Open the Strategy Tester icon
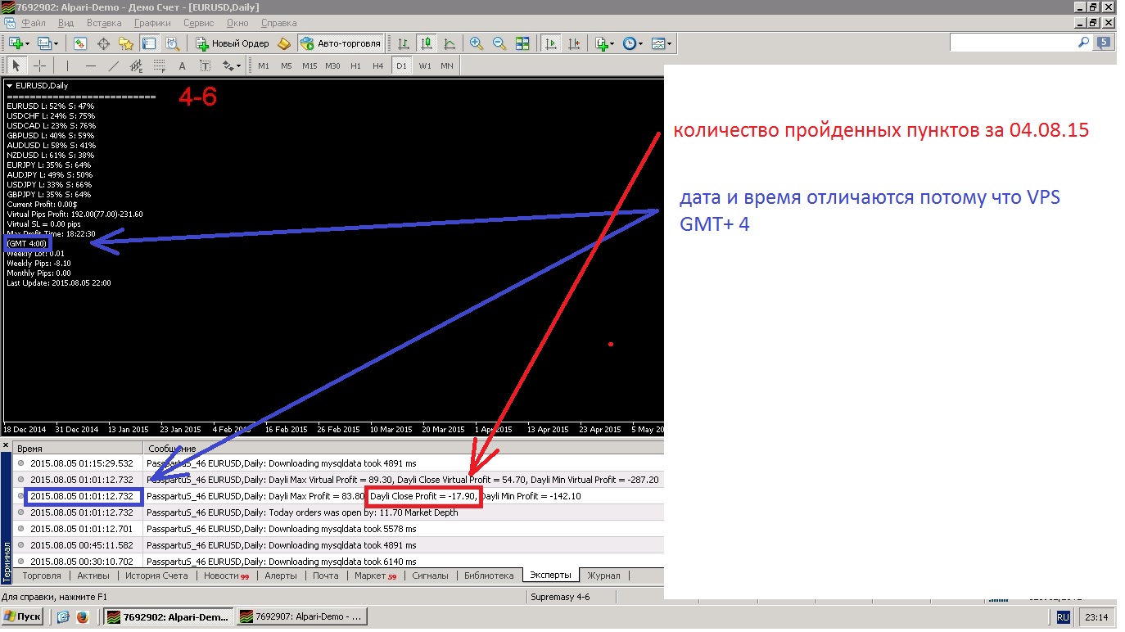This screenshot has height=632, width=1125. [x=172, y=43]
